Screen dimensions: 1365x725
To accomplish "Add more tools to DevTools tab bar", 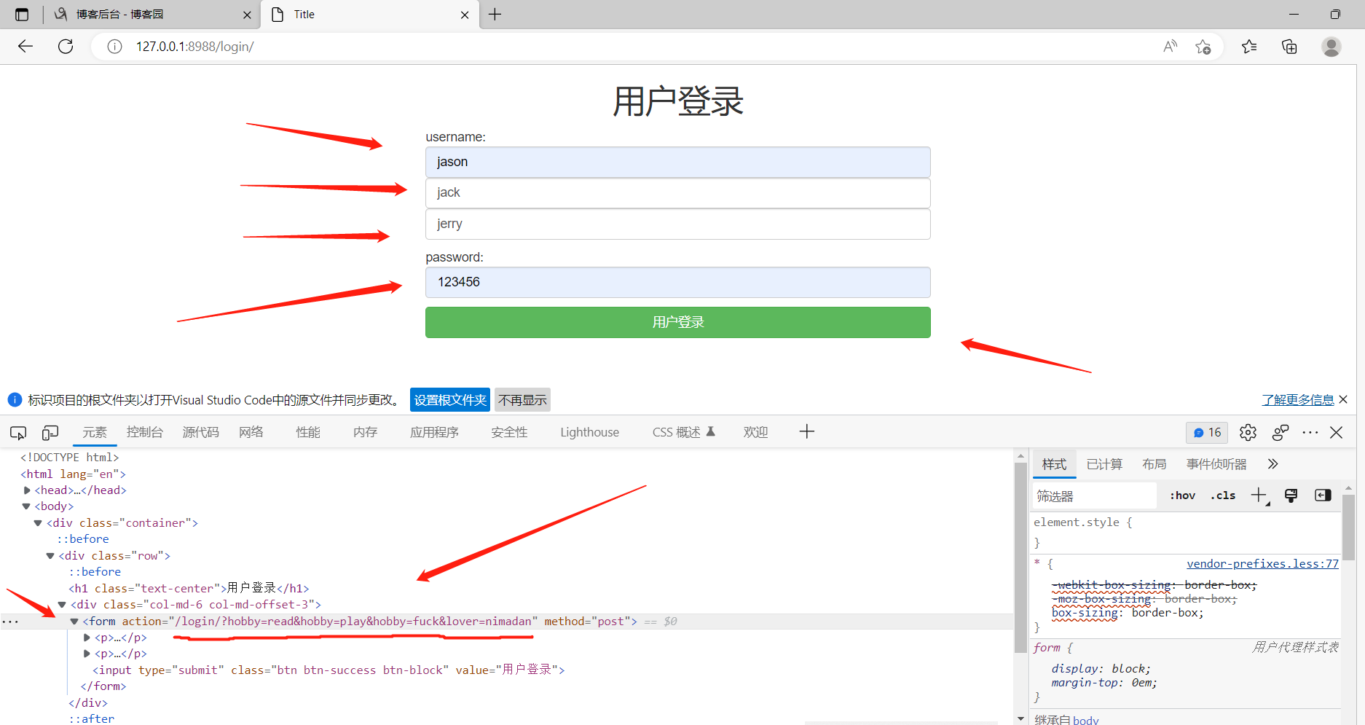I will pyautogui.click(x=806, y=432).
